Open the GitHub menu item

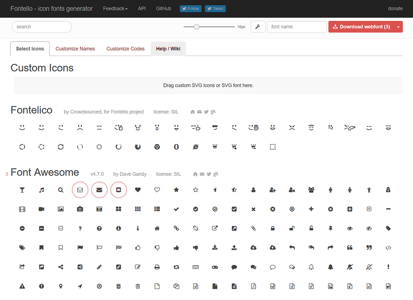tap(164, 9)
